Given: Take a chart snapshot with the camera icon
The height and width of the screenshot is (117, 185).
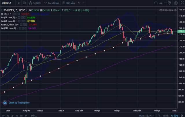Looking at the screenshot, I should pyautogui.click(x=175, y=3).
